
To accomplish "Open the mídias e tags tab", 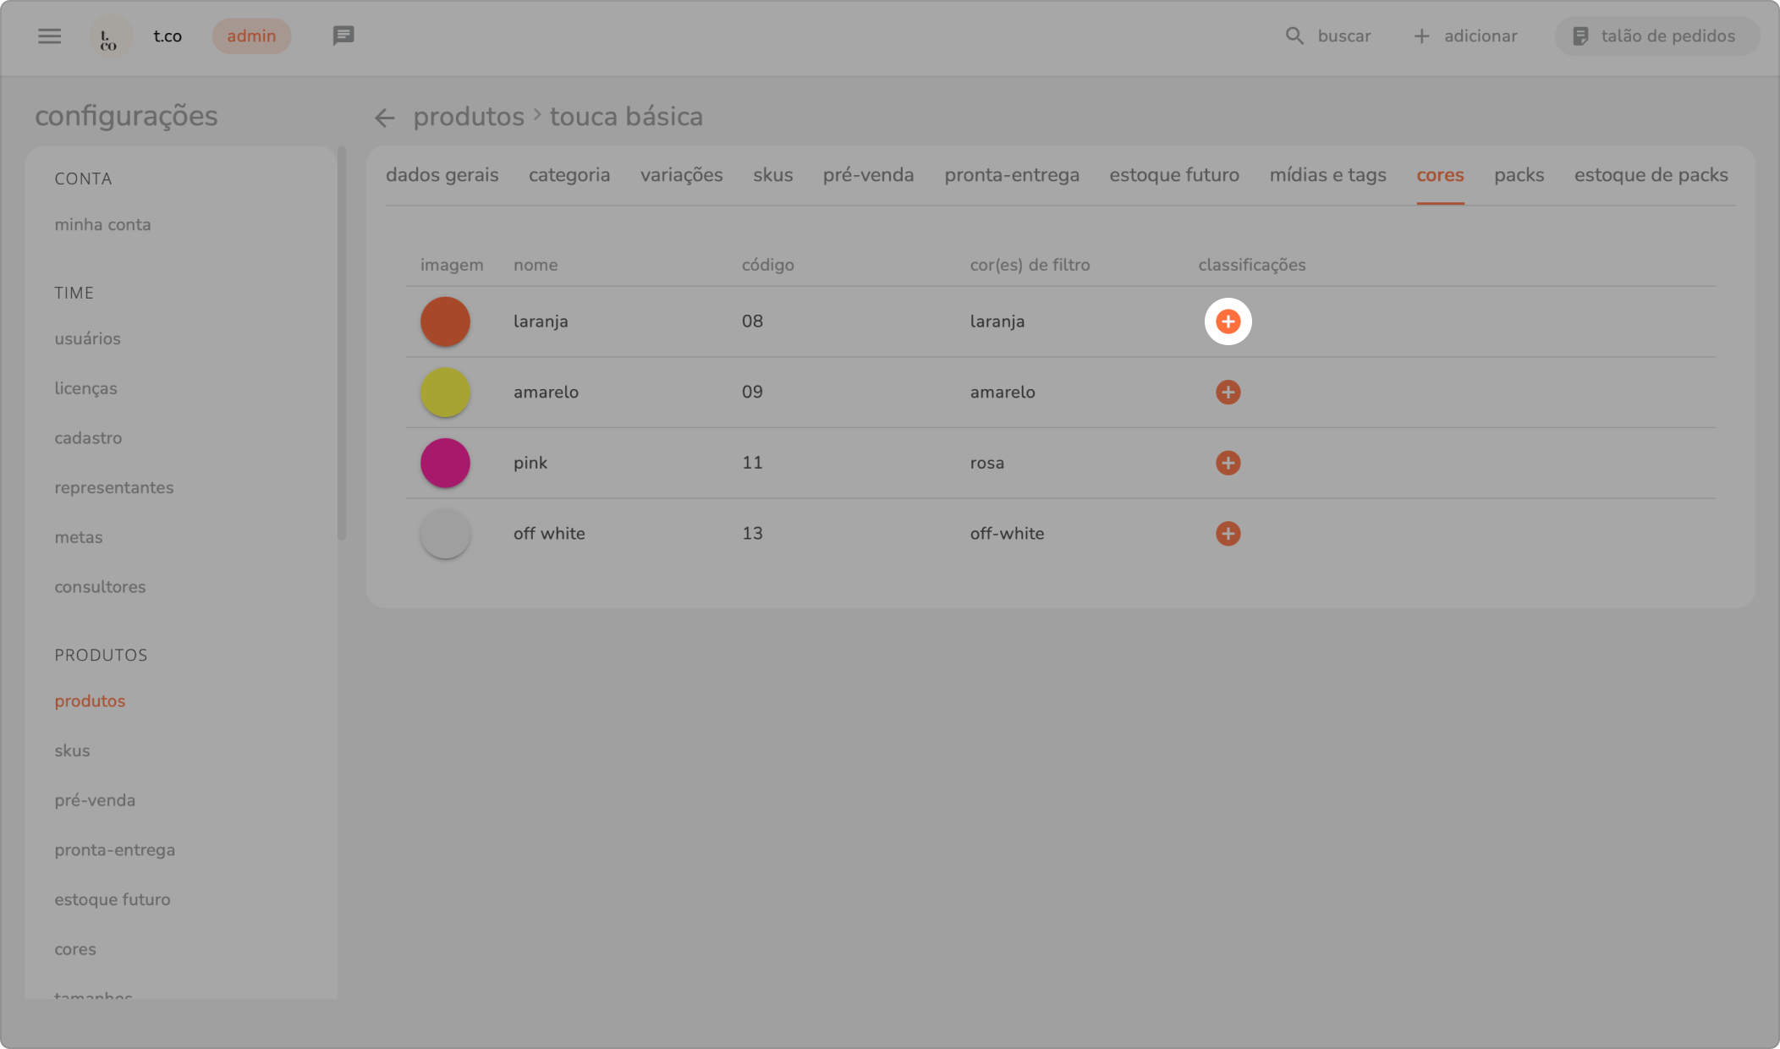I will tap(1327, 175).
